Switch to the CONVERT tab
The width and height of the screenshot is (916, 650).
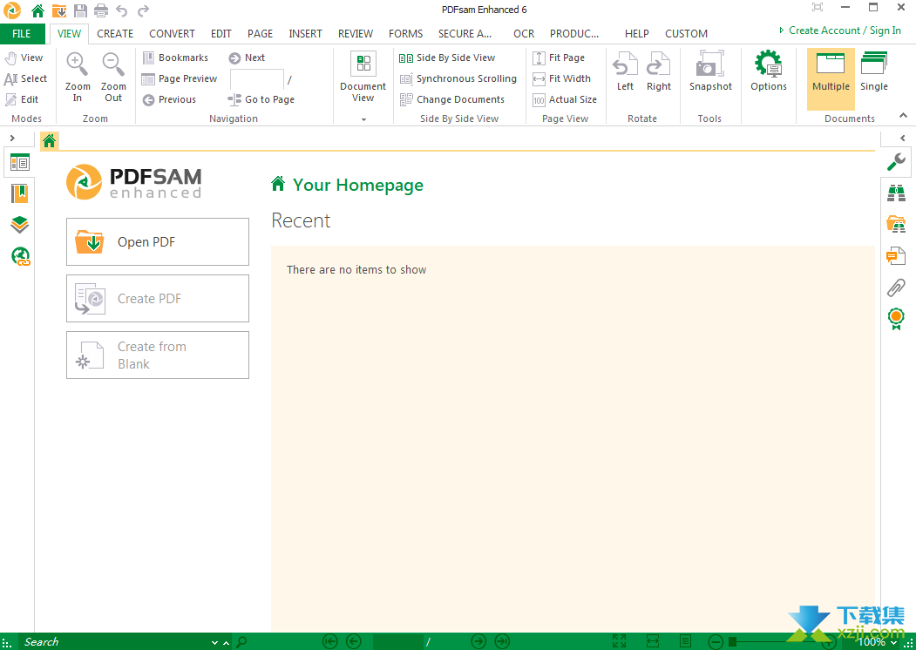[x=172, y=34]
